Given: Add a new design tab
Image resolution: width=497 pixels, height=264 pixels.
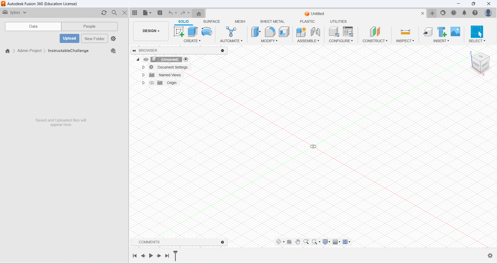Looking at the screenshot, I should point(432,13).
